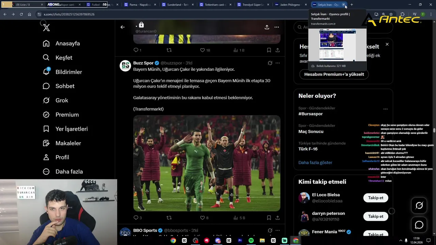Viewport: 436px width, 245px height.
Task: Follow El Loco Bielsa
Action: pos(376,198)
